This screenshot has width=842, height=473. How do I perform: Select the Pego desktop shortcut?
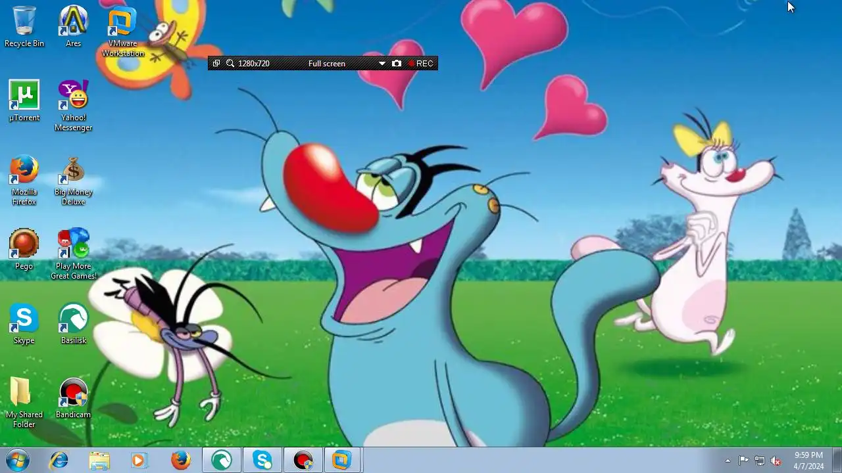tap(24, 249)
